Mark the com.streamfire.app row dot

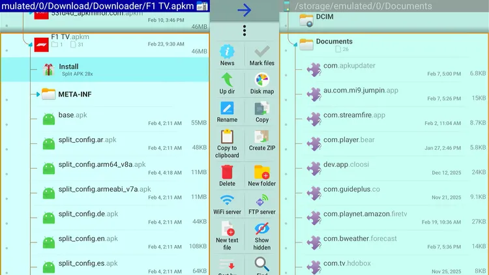(x=286, y=124)
